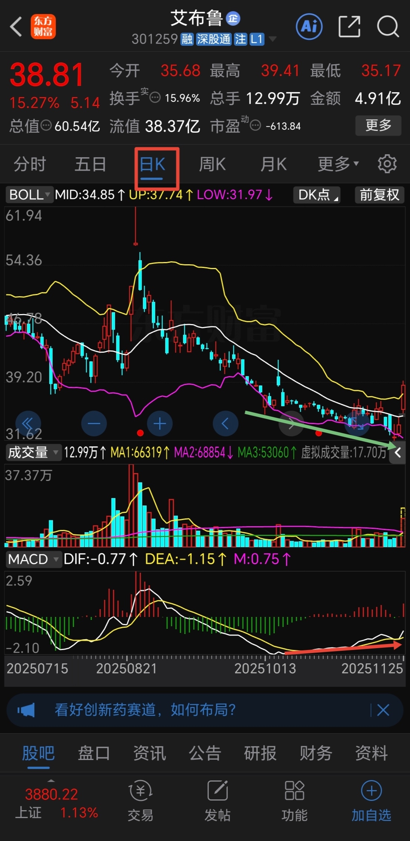Open BOLL indicator dropdown

pyautogui.click(x=29, y=195)
